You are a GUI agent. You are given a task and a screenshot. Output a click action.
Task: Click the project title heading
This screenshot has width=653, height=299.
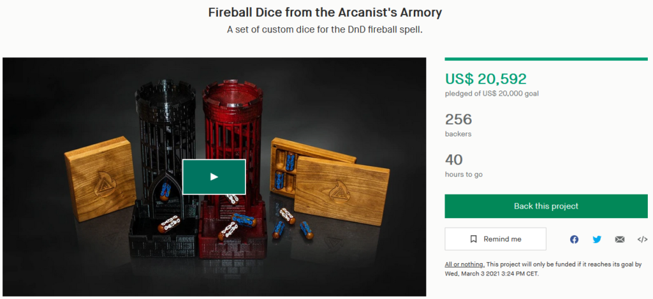[325, 13]
